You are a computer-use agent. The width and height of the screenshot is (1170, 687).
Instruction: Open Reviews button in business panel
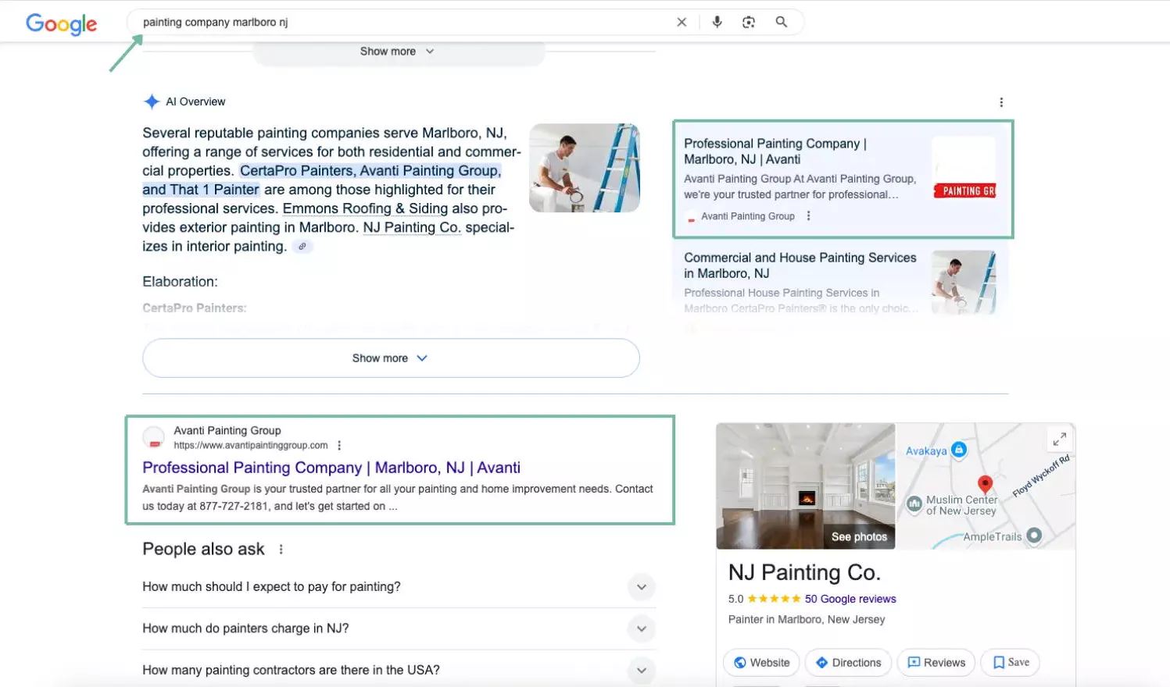936,663
